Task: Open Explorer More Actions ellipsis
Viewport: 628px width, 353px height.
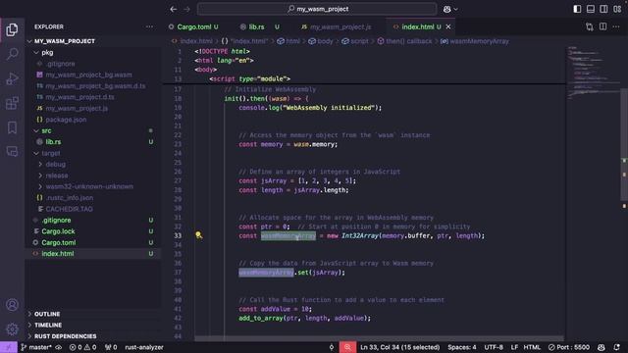Action: tap(149, 26)
